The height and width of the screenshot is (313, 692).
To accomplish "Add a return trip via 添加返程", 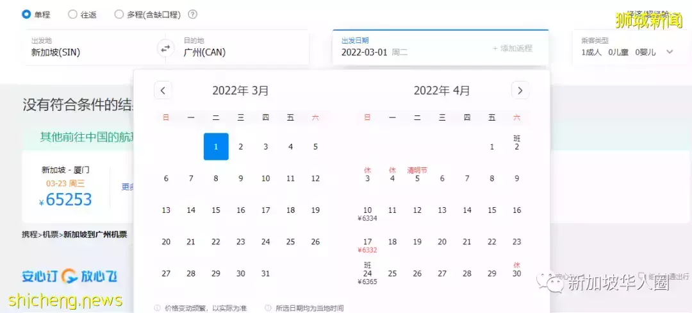I will click(x=513, y=48).
